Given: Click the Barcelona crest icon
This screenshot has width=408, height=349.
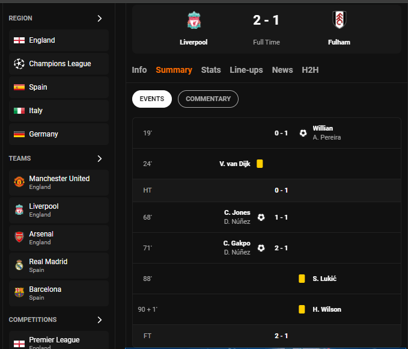Looking at the screenshot, I should pos(19,292).
